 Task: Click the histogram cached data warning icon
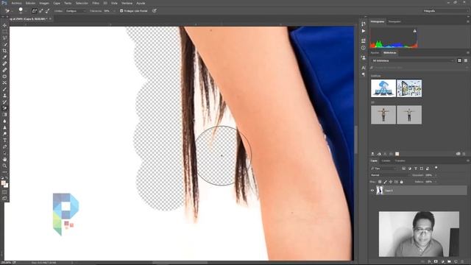pos(415,31)
